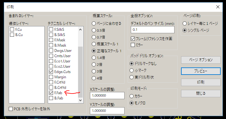This screenshot has height=119, width=226.
Task: Enable the B.CrtYd layer checkbox
Action: (x=51, y=88)
